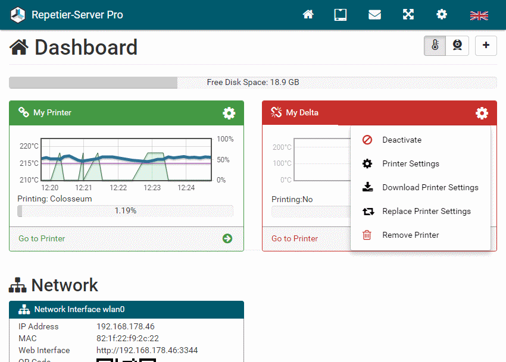Open the tablet printer-panel icon in the navbar
The width and height of the screenshot is (506, 362).
coord(341,14)
